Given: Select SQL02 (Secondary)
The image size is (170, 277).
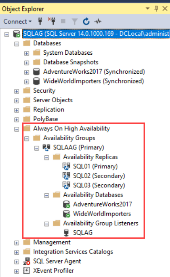Looking at the screenshot, I should tap(99, 176).
